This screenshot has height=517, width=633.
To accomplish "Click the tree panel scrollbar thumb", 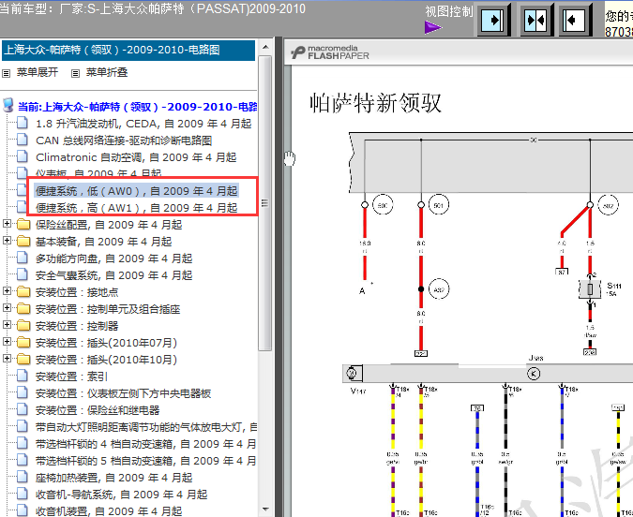I will [265, 203].
